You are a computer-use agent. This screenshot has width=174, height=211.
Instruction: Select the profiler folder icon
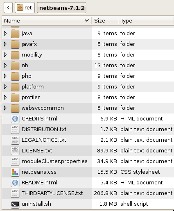click(15, 98)
